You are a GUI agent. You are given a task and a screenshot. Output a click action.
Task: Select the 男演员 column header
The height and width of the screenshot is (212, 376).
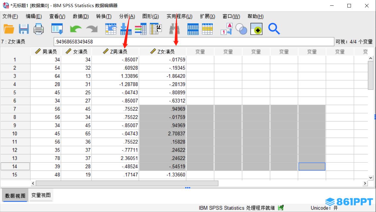point(46,52)
